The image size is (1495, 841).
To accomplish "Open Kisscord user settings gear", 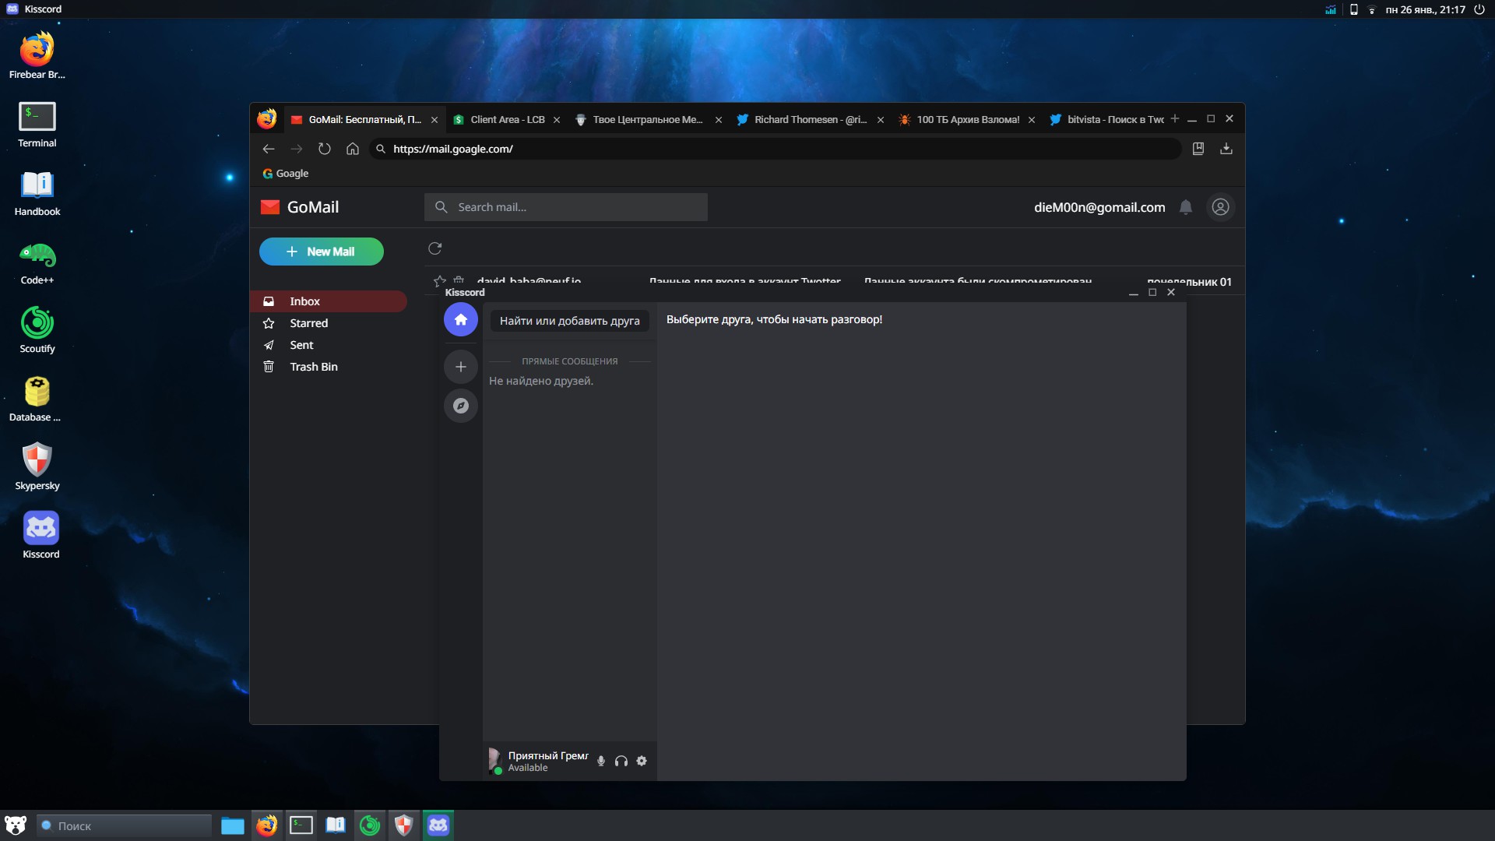I will tap(642, 761).
